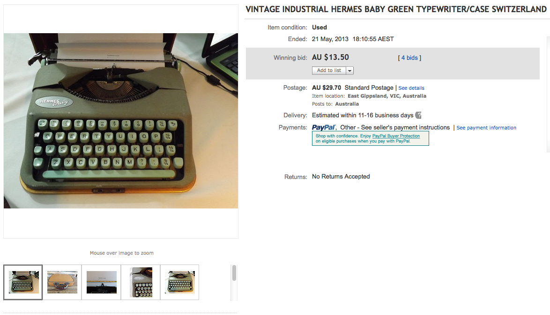Screen dimensions: 550x315
Task: Open See details postage link
Action: (x=411, y=88)
